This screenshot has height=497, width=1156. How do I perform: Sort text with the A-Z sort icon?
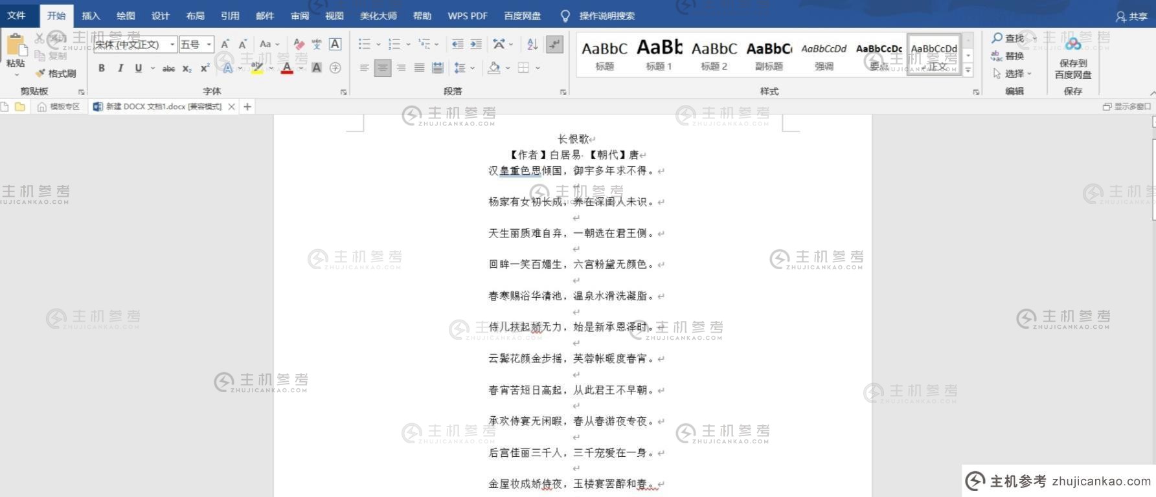pyautogui.click(x=532, y=44)
